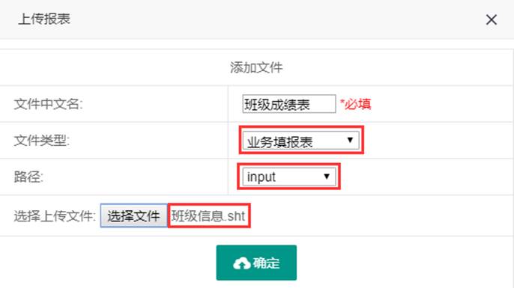Open the input path combo box
Image resolution: width=514 pixels, height=288 pixels.
click(288, 177)
